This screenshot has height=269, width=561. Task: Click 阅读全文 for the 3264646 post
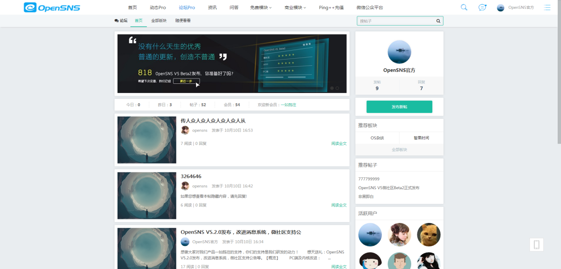click(339, 205)
